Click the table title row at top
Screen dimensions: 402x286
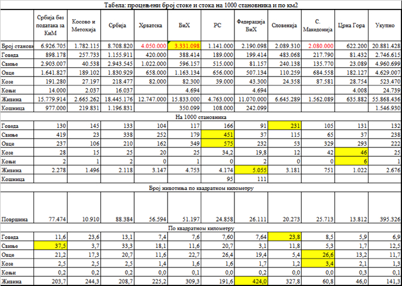pyautogui.click(x=200, y=5)
